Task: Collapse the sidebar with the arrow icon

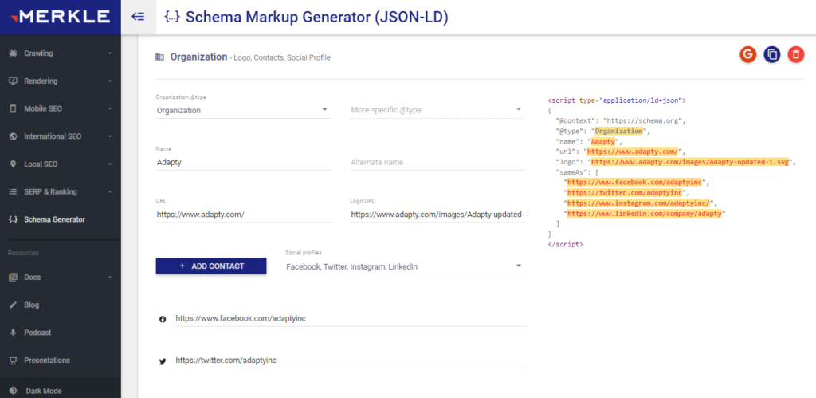Action: point(138,16)
